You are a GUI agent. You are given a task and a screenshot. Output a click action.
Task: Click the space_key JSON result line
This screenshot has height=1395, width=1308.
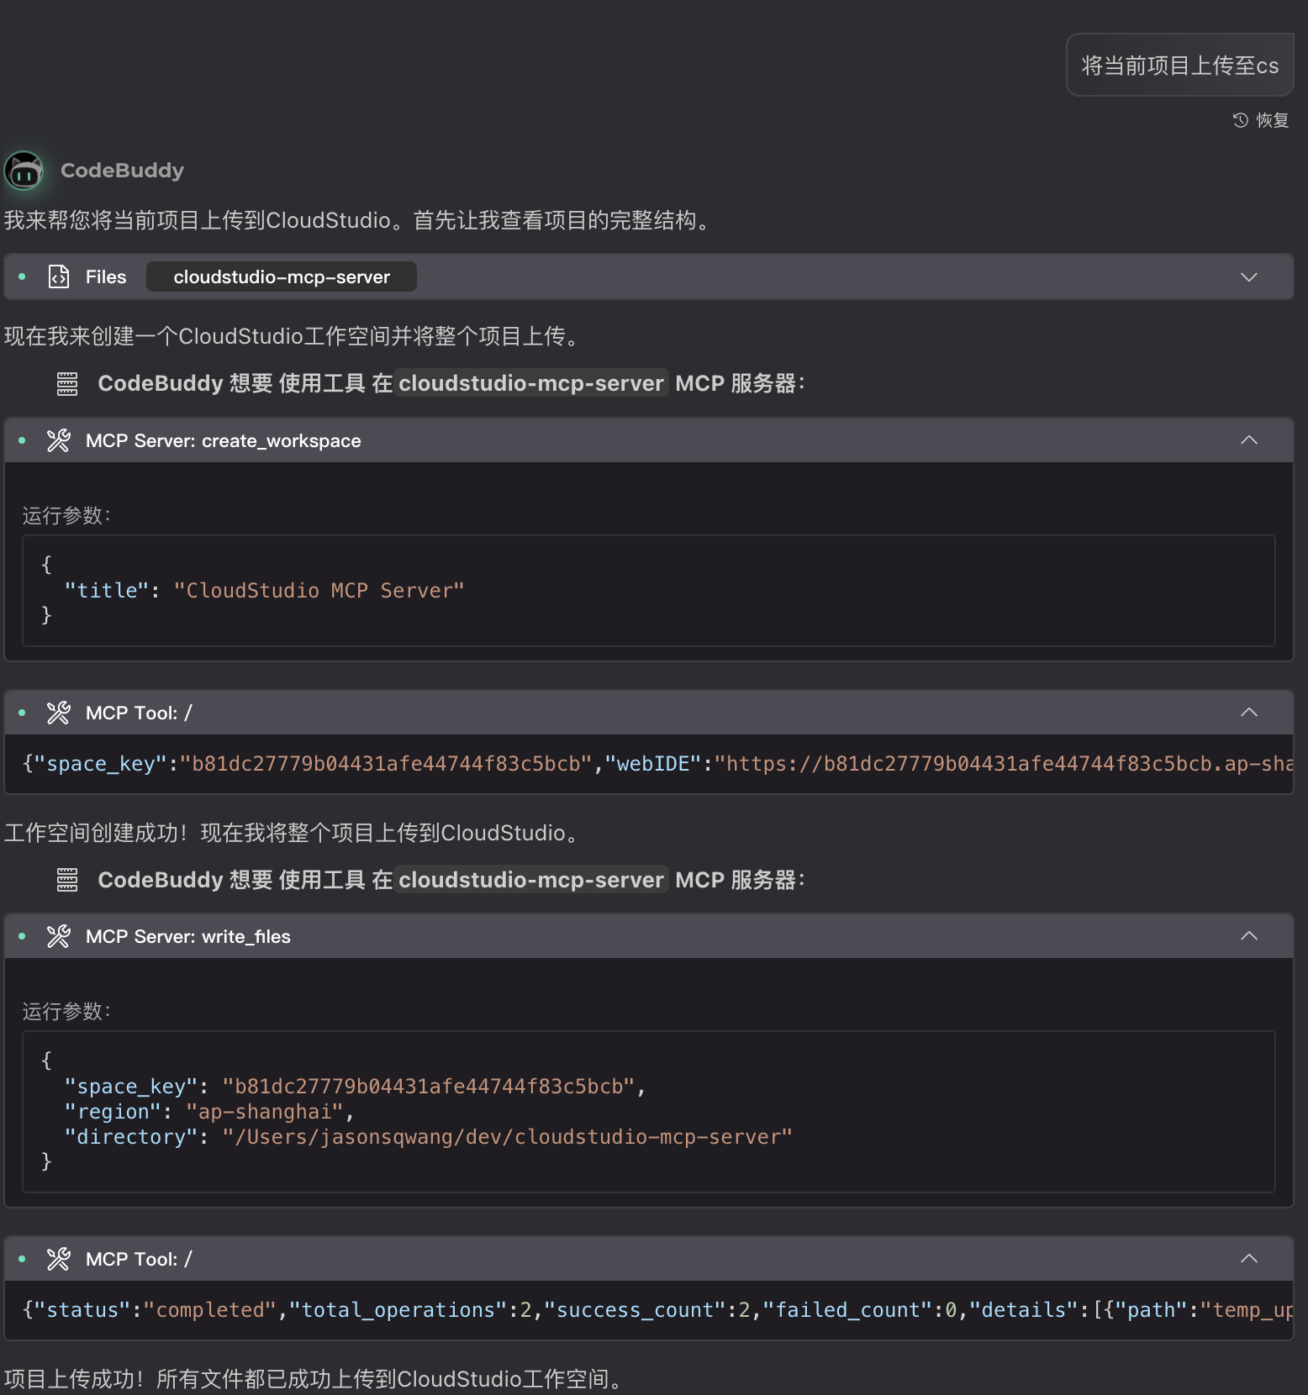(x=657, y=763)
